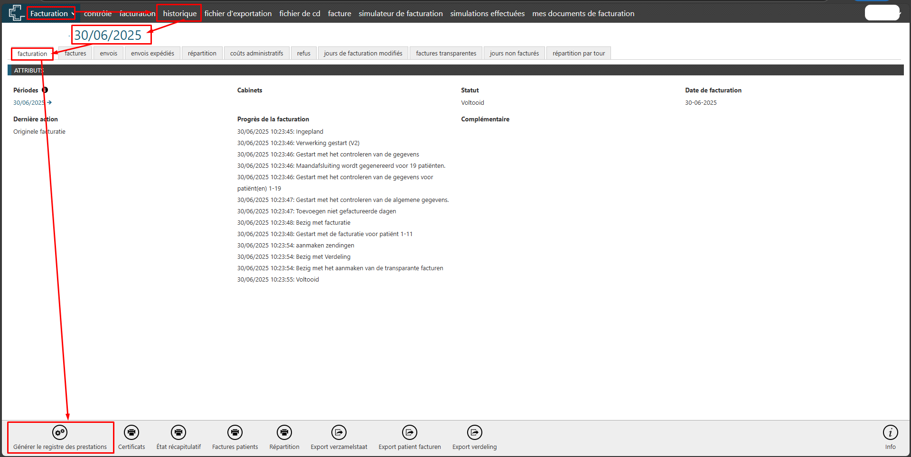
Task: Click the 'Bezig met Verdeling' log line
Action: click(294, 256)
